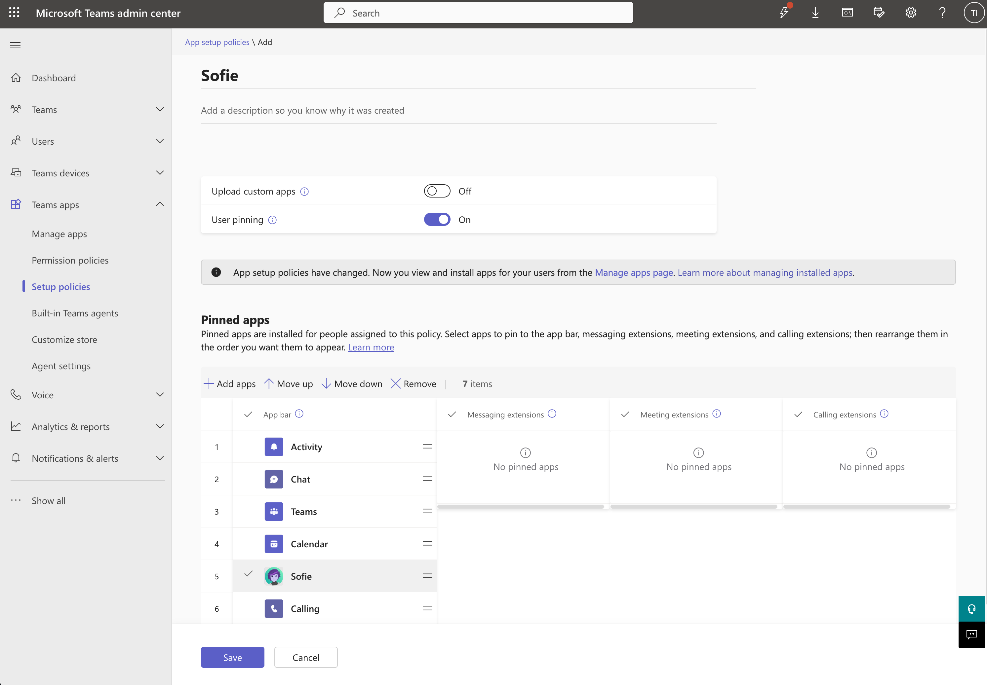Screen dimensions: 987x685
Task: Click info icon beside User pinning
Action: tap(272, 220)
